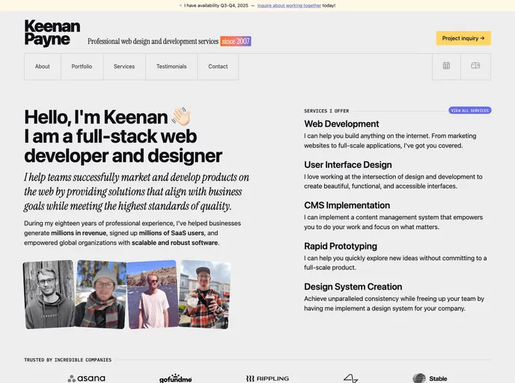Viewport: 515px width, 383px height.
Task: Click the Rippling logo
Action: 267,379
